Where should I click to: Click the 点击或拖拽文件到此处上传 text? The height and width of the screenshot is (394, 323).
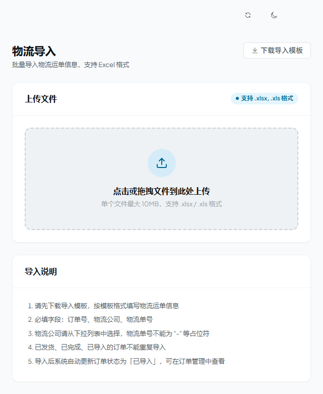(161, 191)
